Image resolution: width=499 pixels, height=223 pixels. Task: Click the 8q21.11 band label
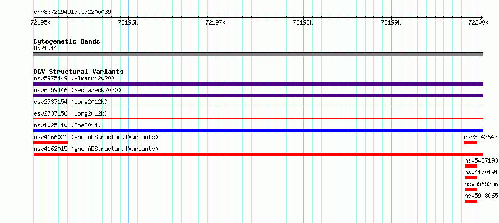(x=45, y=49)
